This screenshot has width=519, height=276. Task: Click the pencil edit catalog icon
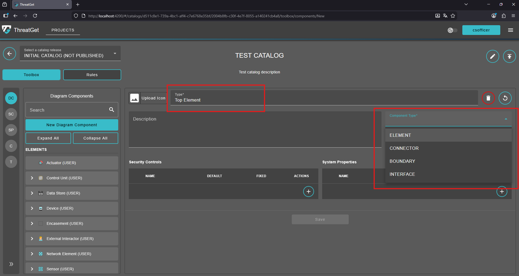coord(492,56)
